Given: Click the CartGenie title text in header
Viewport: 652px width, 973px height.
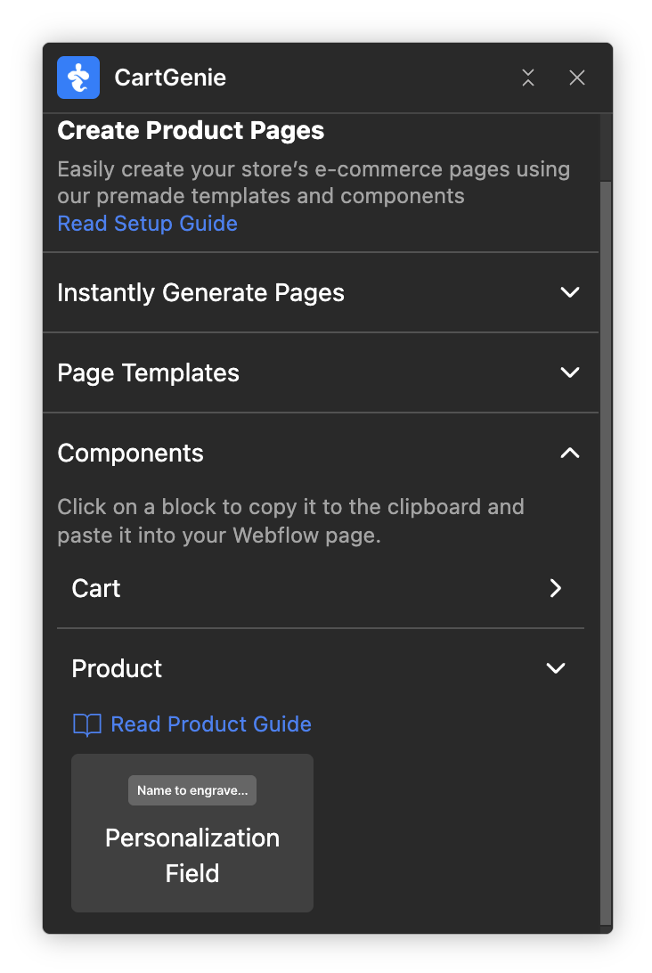Looking at the screenshot, I should [x=170, y=78].
